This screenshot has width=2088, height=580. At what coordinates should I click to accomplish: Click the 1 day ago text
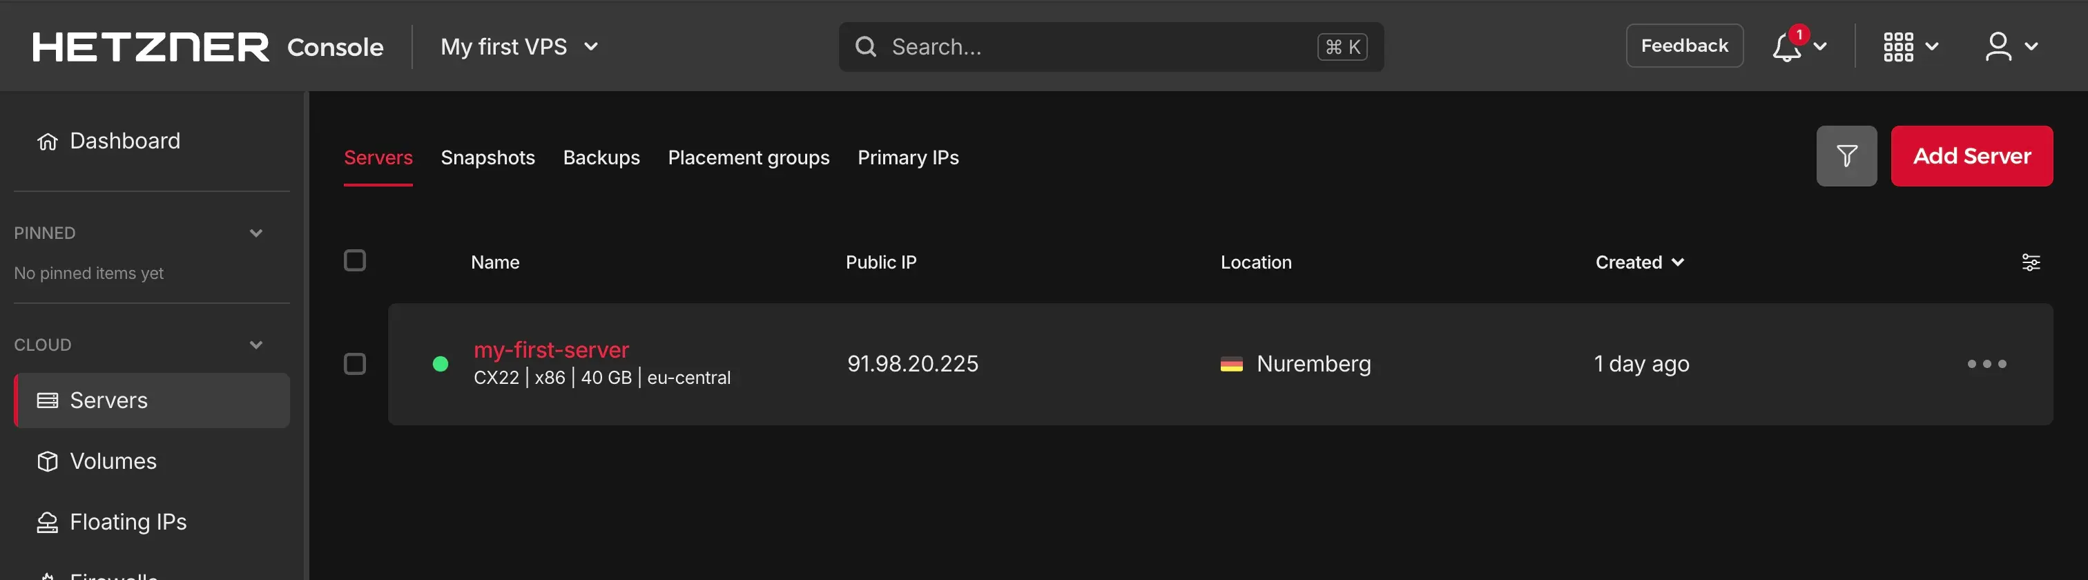coord(1641,364)
